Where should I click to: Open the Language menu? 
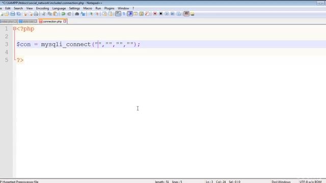click(x=59, y=8)
